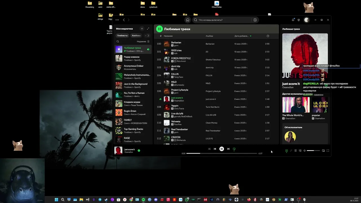Open the notifications bell
Image resolution: width=361 pixels, height=203 pixels.
tap(293, 20)
